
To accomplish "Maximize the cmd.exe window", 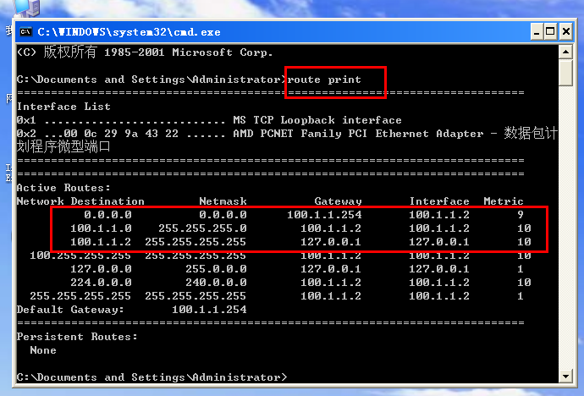I will pyautogui.click(x=550, y=32).
